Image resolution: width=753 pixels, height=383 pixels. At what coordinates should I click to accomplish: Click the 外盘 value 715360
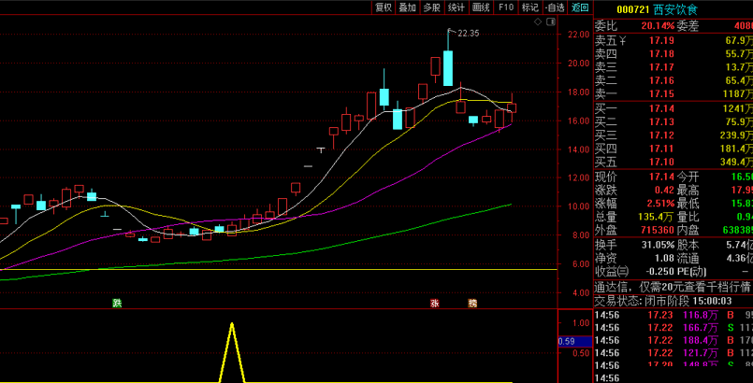pyautogui.click(x=656, y=231)
